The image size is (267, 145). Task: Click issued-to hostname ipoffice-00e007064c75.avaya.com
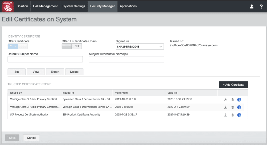click(194, 45)
